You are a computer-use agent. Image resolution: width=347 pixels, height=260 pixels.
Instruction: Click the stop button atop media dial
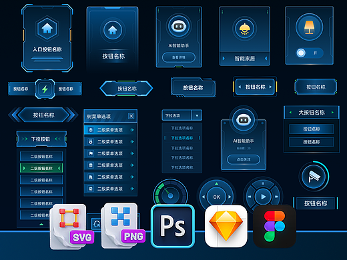tap(263, 183)
